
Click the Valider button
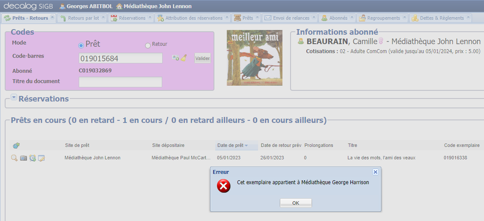(202, 58)
